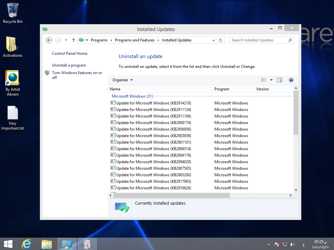334x250 pixels.
Task: Sort by the Program column header
Action: (233, 89)
